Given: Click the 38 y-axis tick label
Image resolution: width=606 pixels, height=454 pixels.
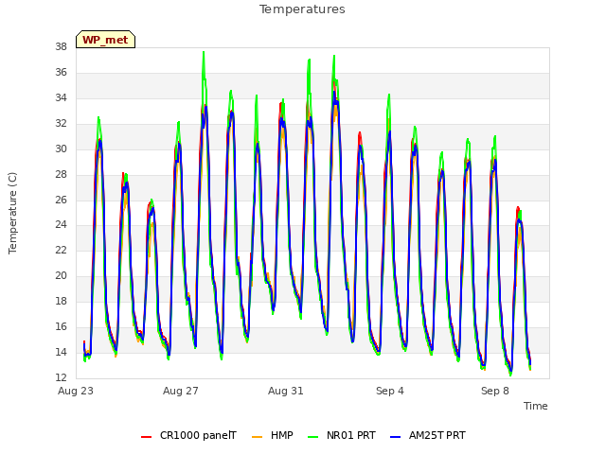Looking at the screenshot, I should (61, 47).
